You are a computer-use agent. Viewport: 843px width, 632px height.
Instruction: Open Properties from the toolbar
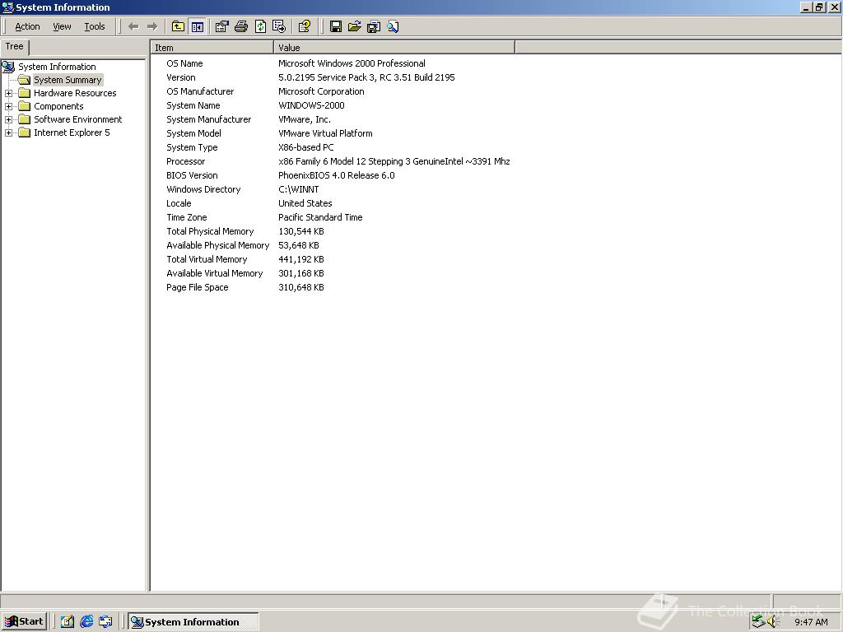[221, 26]
